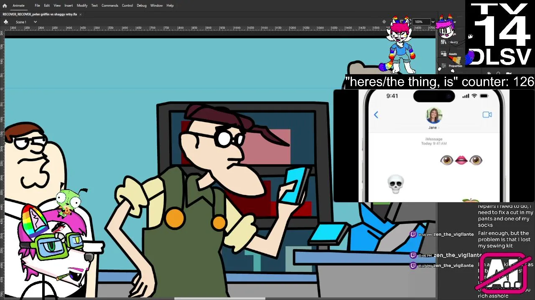535x300 pixels.
Task: Click the 11:47 PM zen_the_vigilante chat username
Action: pyautogui.click(x=453, y=265)
